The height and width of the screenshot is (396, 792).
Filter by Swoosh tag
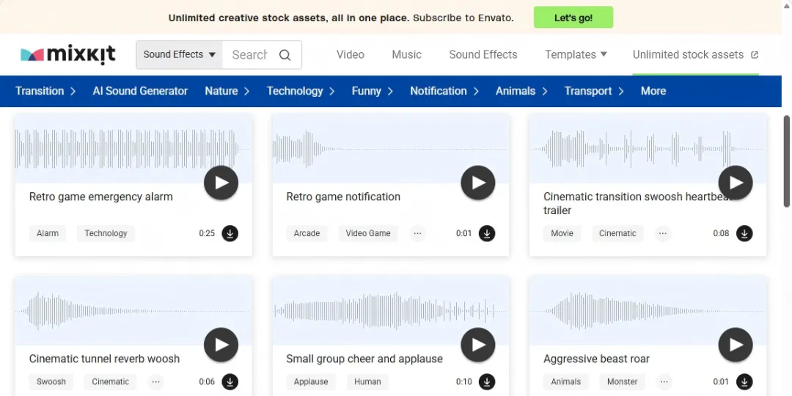click(51, 382)
